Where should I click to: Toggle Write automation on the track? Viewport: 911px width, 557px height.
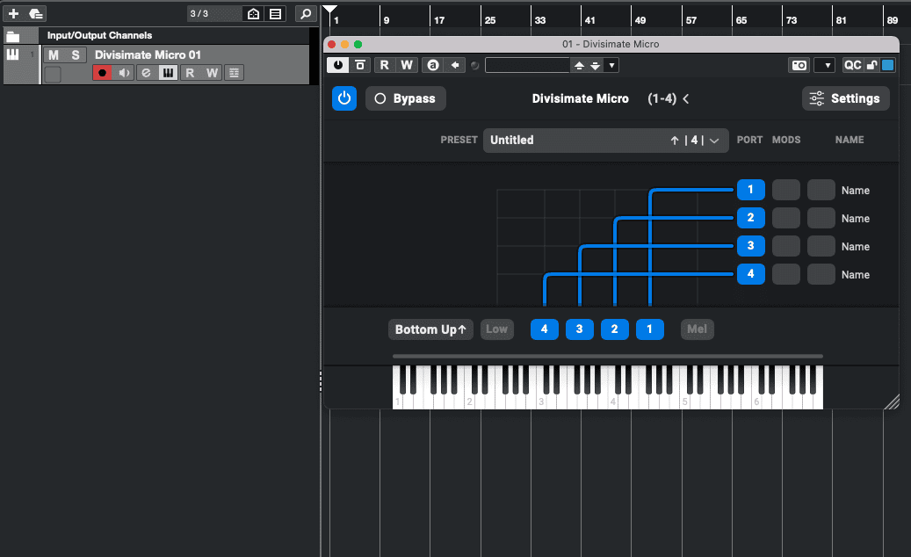coord(212,73)
